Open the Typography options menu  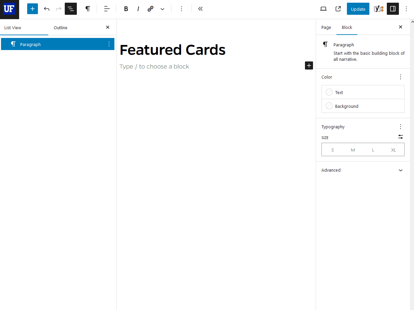tap(401, 127)
